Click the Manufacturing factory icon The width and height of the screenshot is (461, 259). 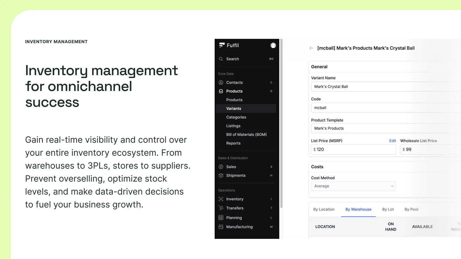(x=221, y=227)
